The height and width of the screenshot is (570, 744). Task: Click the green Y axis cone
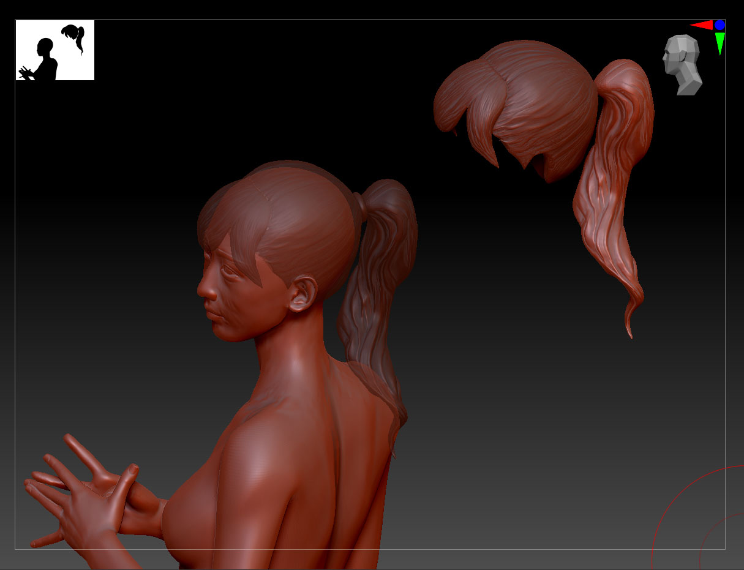720,43
